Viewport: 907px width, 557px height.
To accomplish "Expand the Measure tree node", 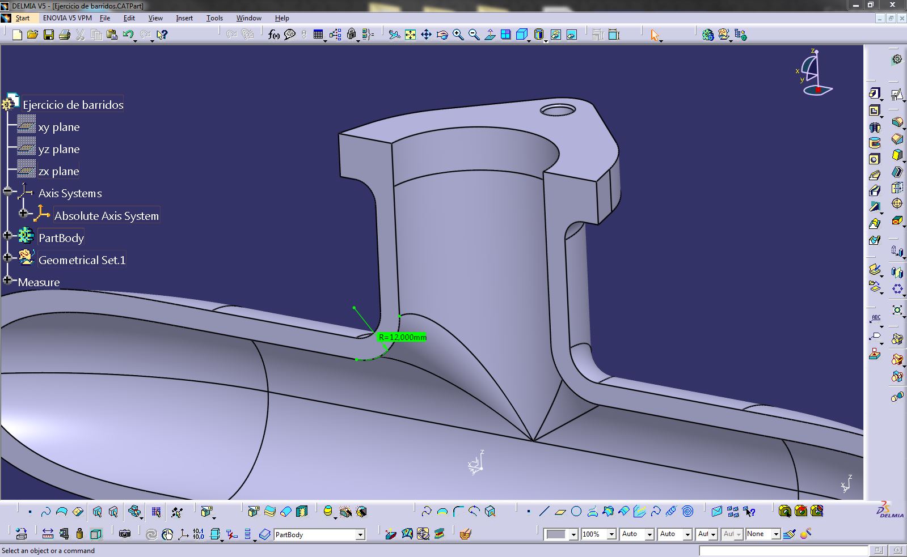I will (7, 280).
